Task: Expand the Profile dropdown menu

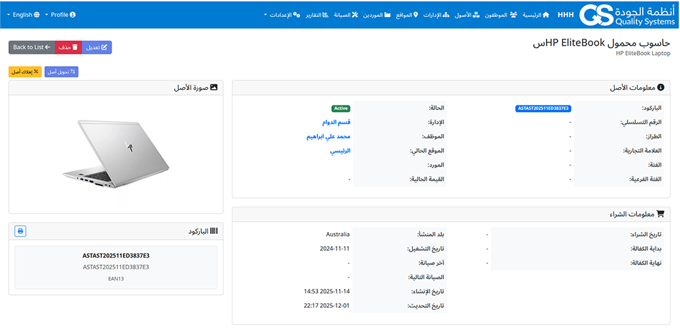Action: click(x=61, y=14)
